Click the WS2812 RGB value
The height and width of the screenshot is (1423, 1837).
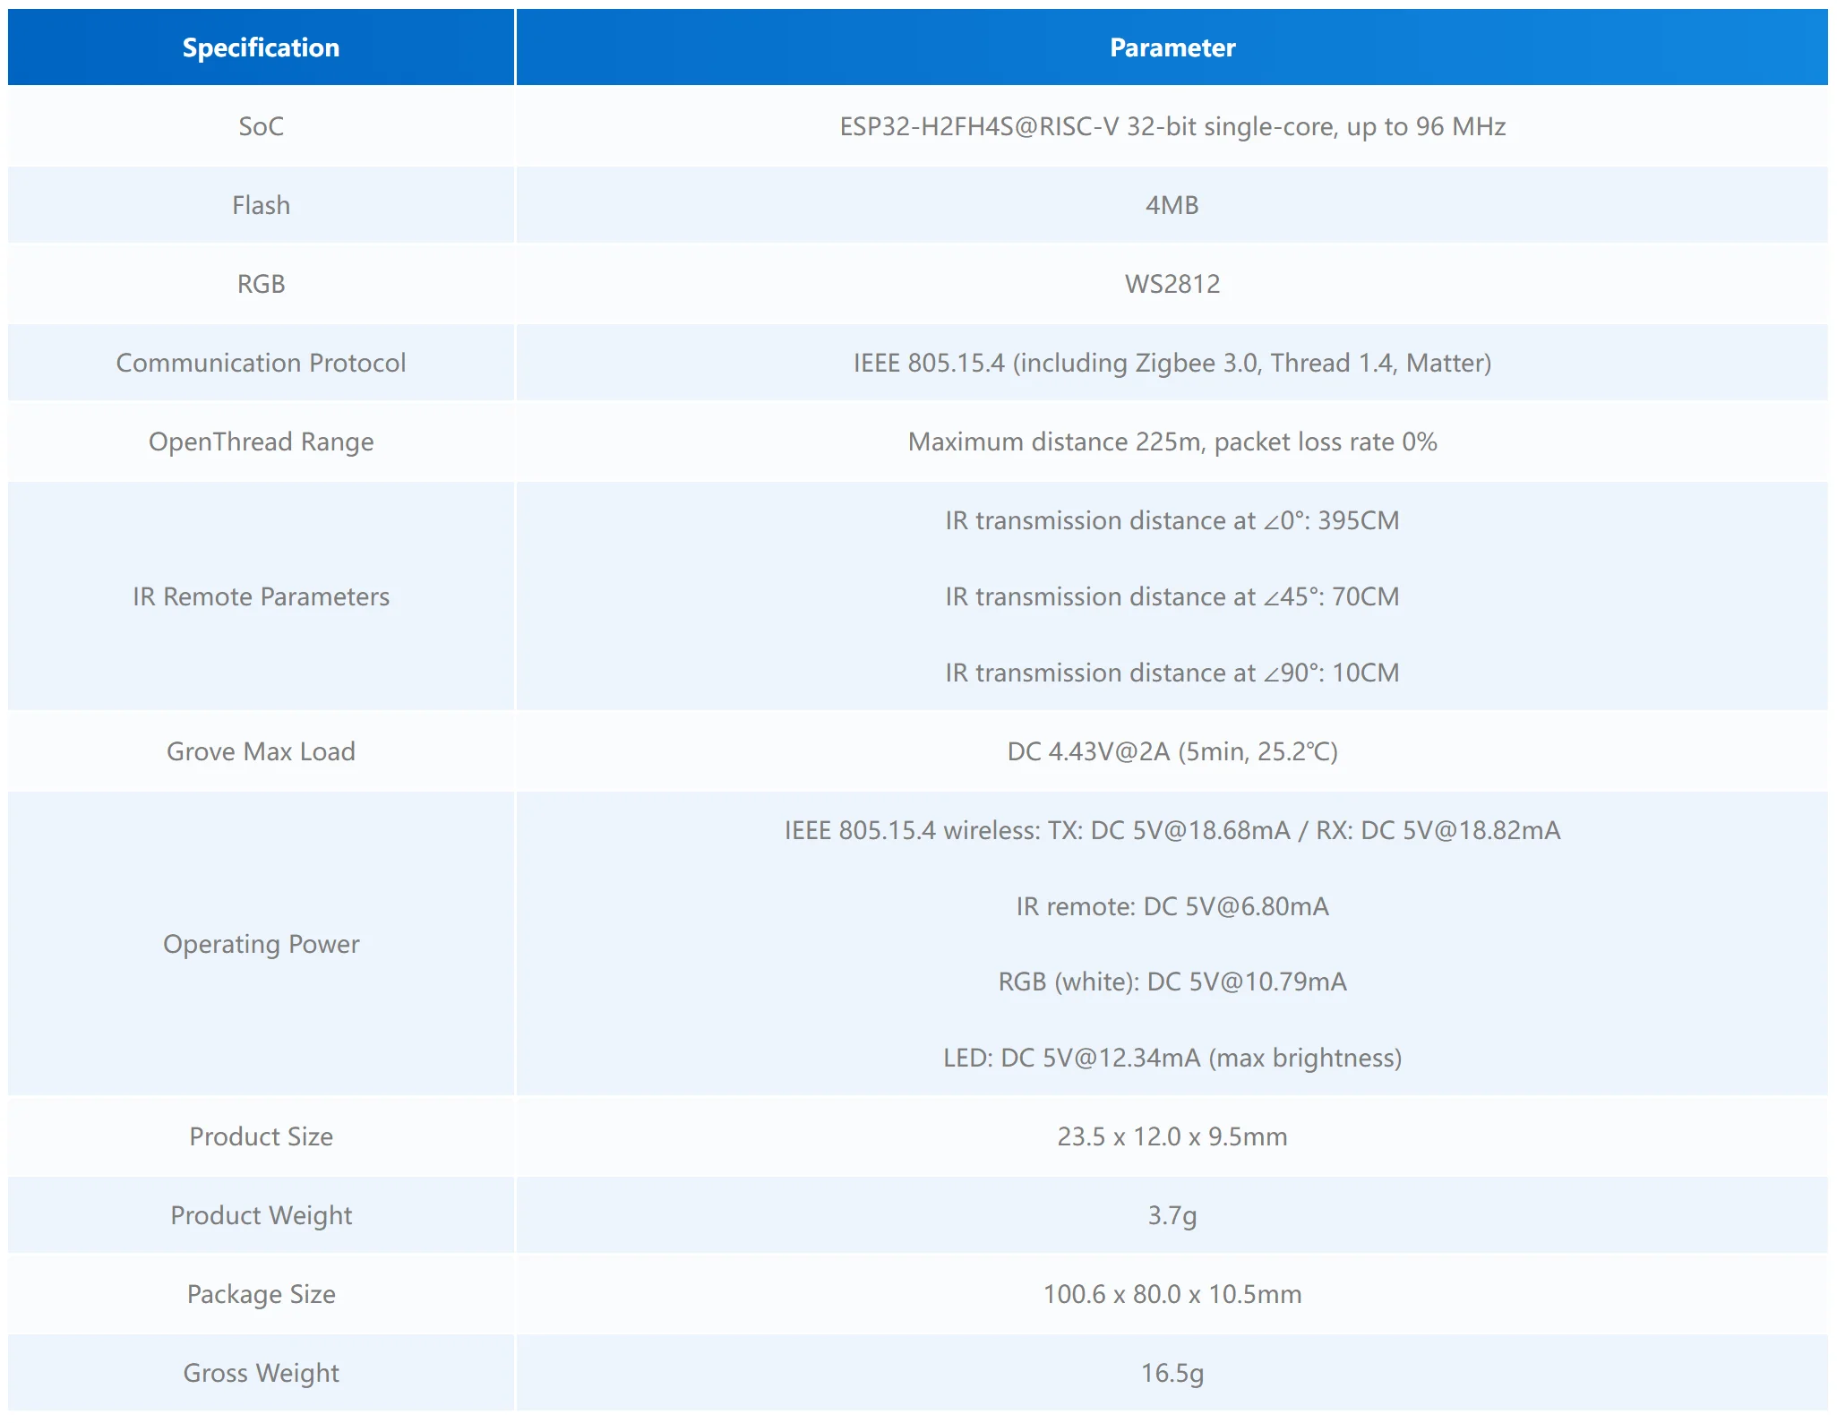(1172, 284)
